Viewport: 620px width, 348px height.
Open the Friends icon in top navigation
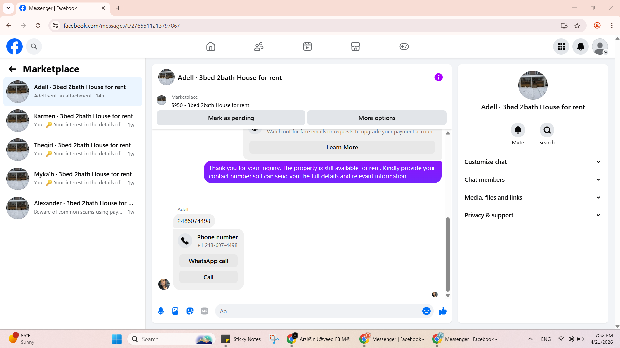click(x=259, y=46)
